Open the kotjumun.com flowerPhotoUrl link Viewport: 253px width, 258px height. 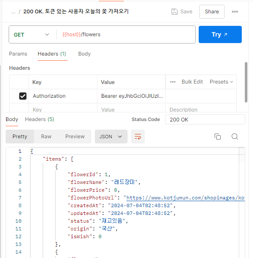coord(185,198)
